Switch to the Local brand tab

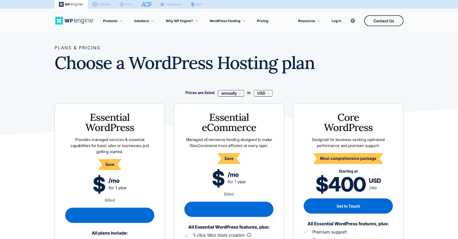[126, 4]
